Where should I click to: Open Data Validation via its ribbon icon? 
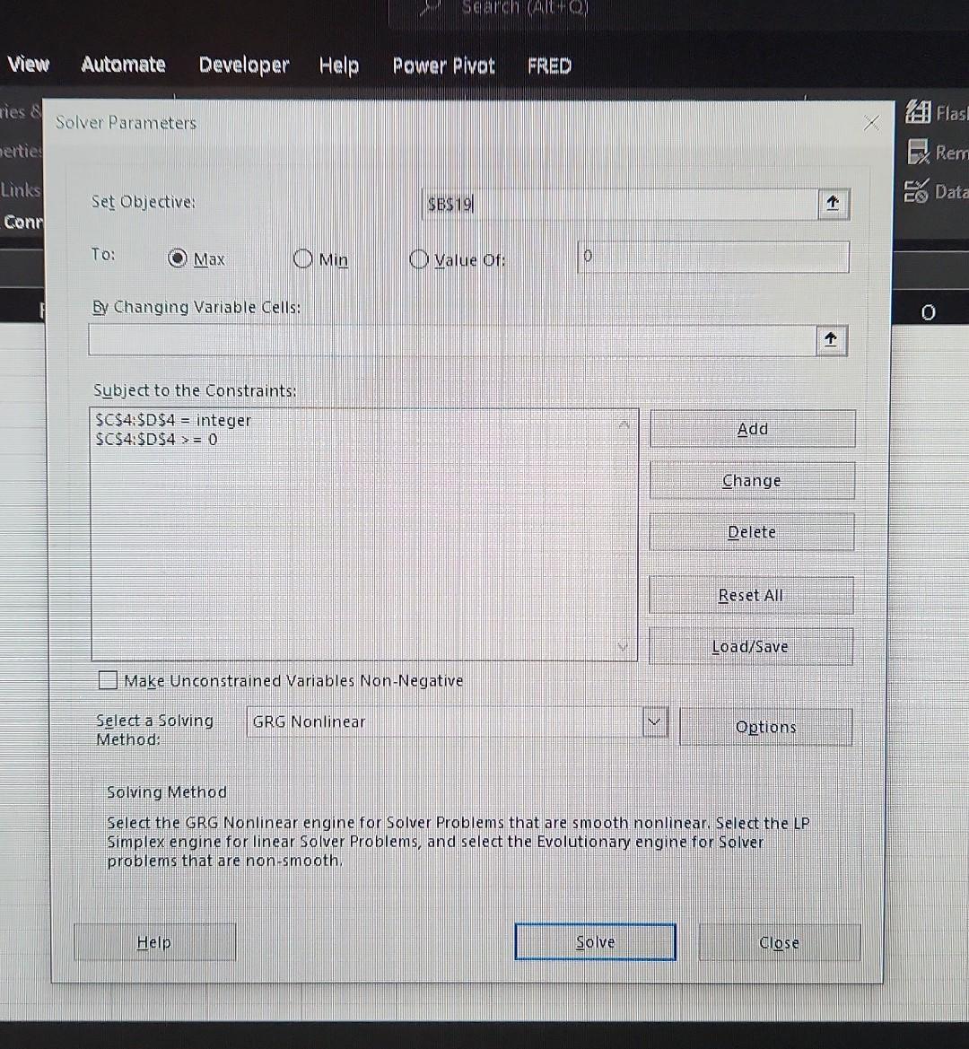916,192
